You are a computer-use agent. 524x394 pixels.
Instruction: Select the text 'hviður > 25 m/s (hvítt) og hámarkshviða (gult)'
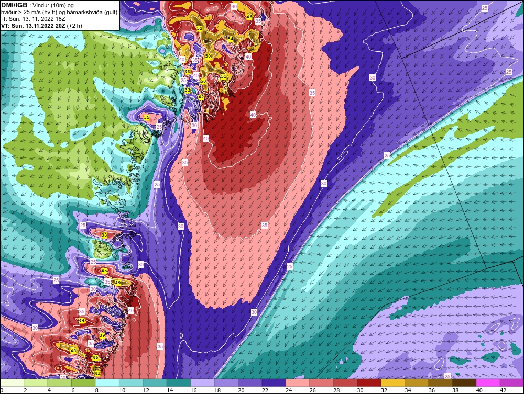(59, 13)
